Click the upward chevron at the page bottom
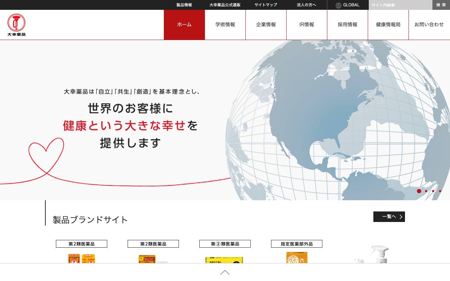450x281 pixels. (x=225, y=273)
